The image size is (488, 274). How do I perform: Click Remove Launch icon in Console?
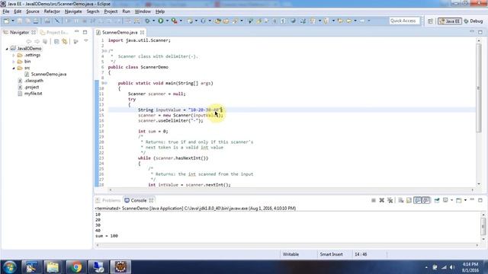381,200
